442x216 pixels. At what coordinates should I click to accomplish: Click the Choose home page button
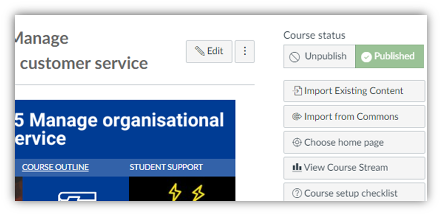354,142
